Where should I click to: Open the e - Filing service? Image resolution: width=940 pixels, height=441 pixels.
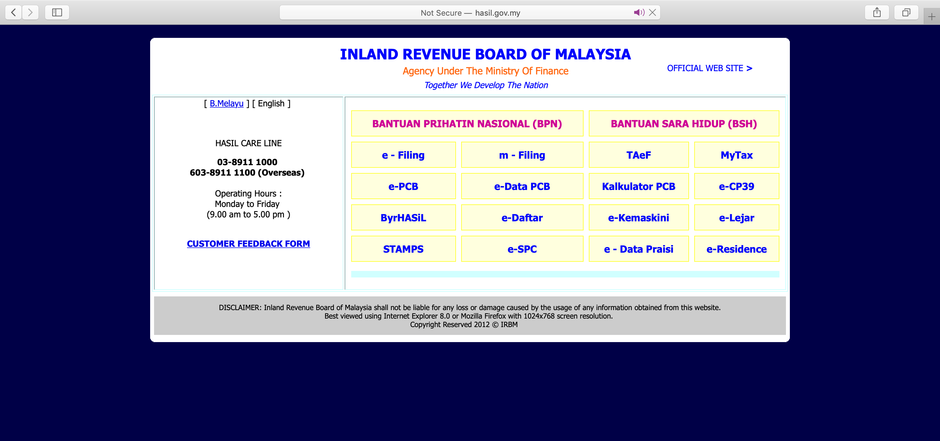pos(403,155)
